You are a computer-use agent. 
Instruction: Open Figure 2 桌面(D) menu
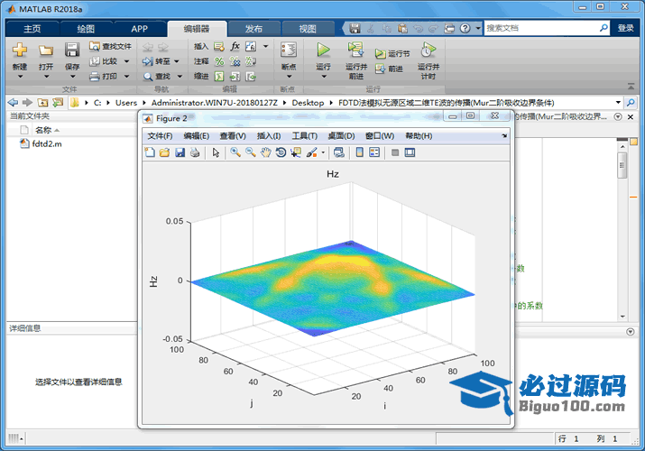click(341, 135)
